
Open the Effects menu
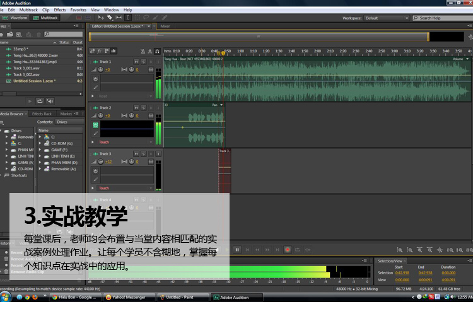click(60, 10)
